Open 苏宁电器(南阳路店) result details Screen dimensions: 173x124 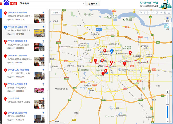[x=17, y=41]
